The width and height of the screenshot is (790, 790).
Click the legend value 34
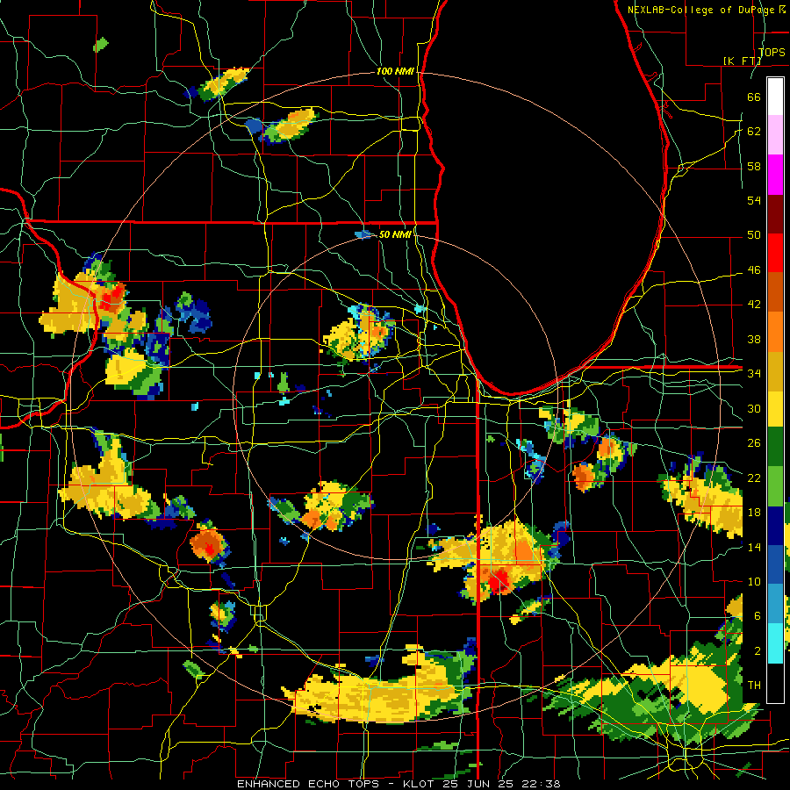(754, 374)
